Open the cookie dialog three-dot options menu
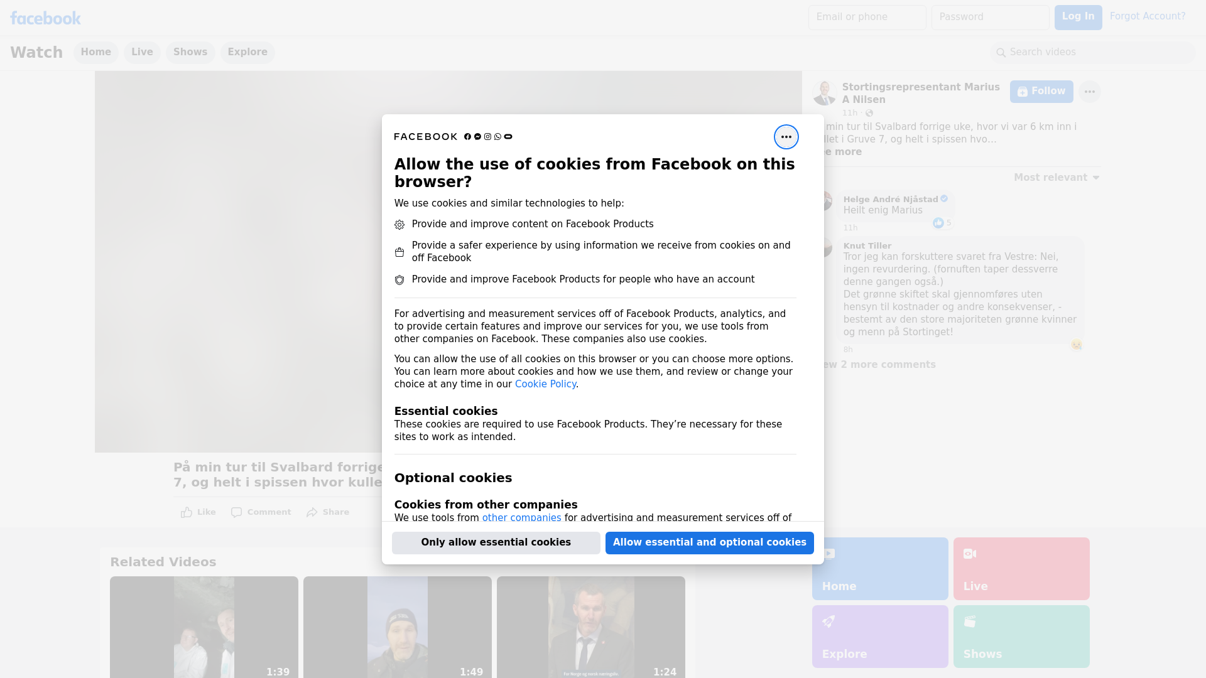This screenshot has width=1206, height=678. (x=786, y=137)
